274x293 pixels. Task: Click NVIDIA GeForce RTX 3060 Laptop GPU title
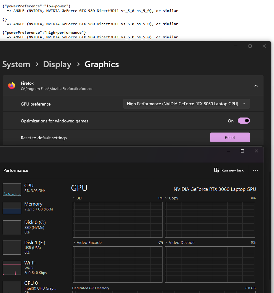215,189
